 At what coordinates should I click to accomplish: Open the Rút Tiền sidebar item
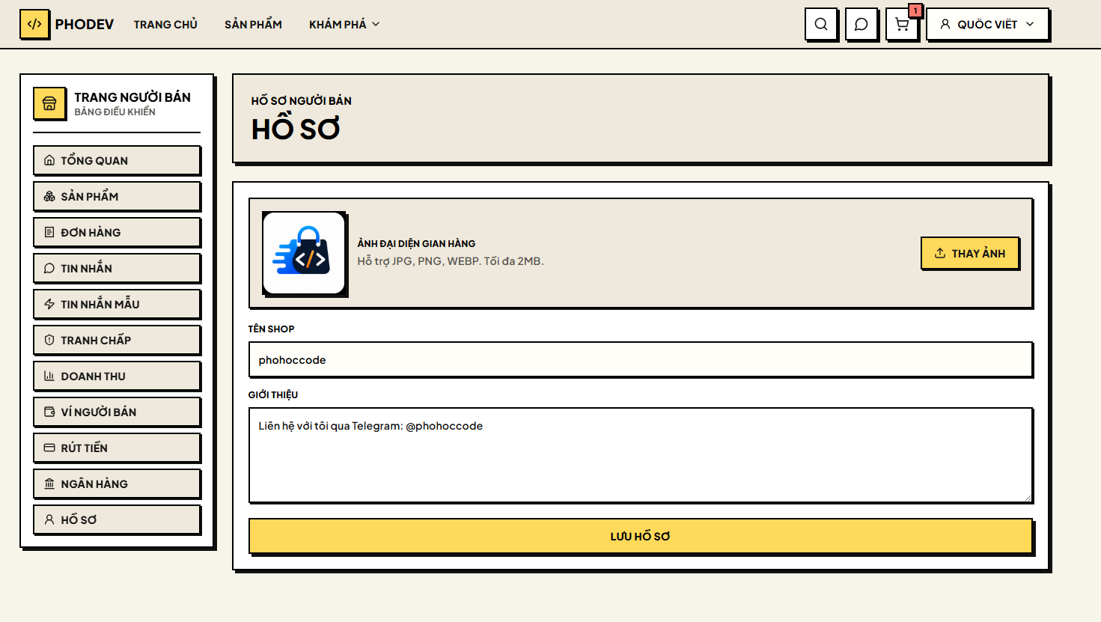tap(117, 448)
